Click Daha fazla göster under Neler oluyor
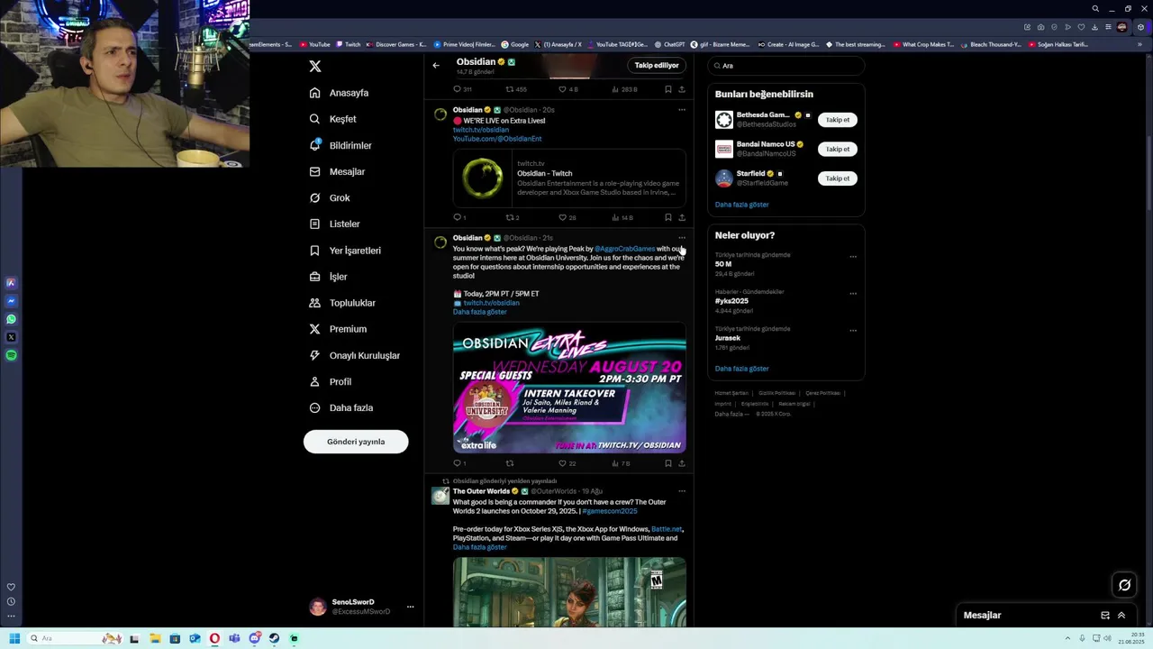 coord(742,369)
